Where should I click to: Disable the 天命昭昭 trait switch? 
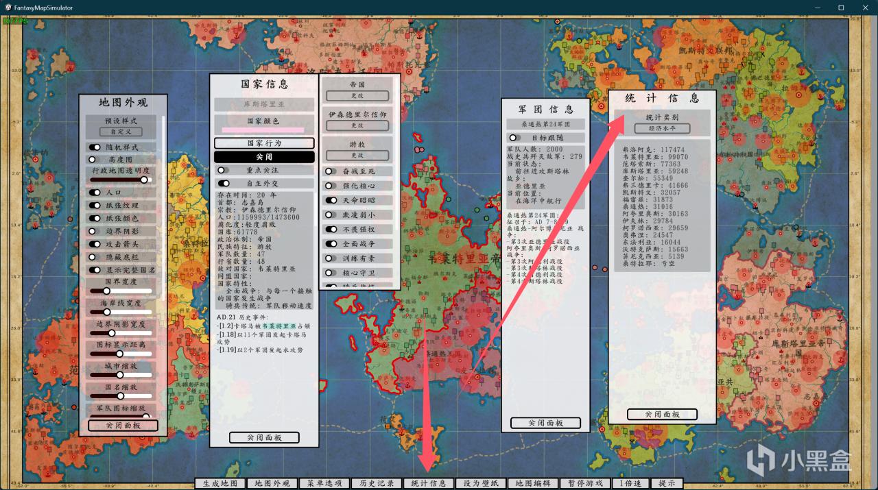click(331, 200)
